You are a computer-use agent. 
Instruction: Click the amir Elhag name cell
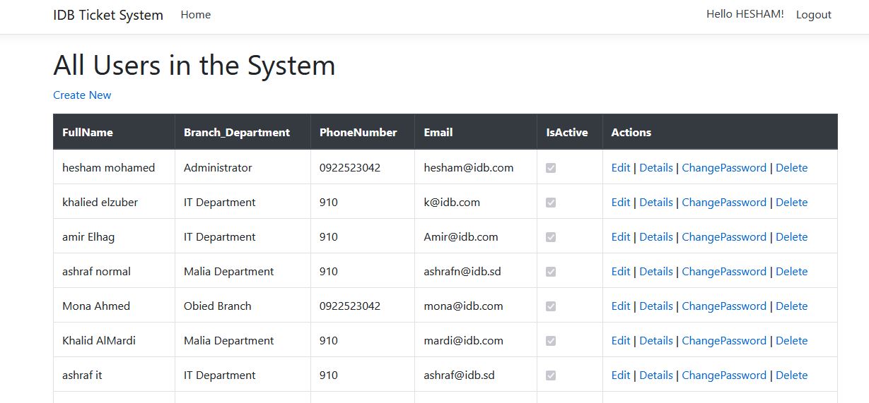[114, 237]
